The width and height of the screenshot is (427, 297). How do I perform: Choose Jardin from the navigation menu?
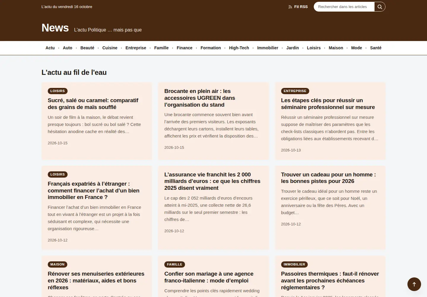tap(293, 48)
